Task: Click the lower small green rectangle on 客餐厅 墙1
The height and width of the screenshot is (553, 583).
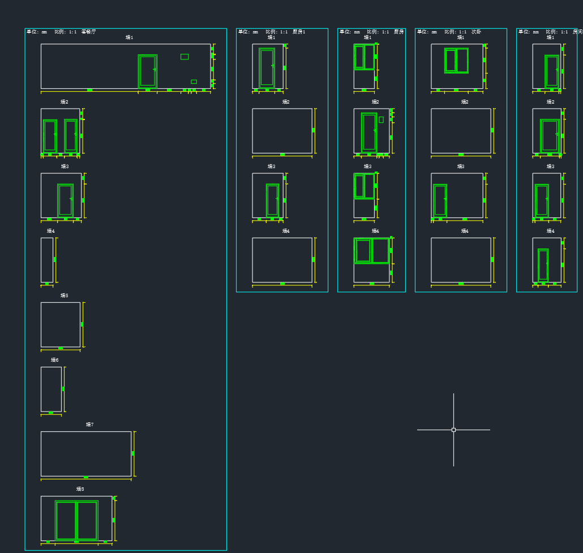Action: point(194,82)
